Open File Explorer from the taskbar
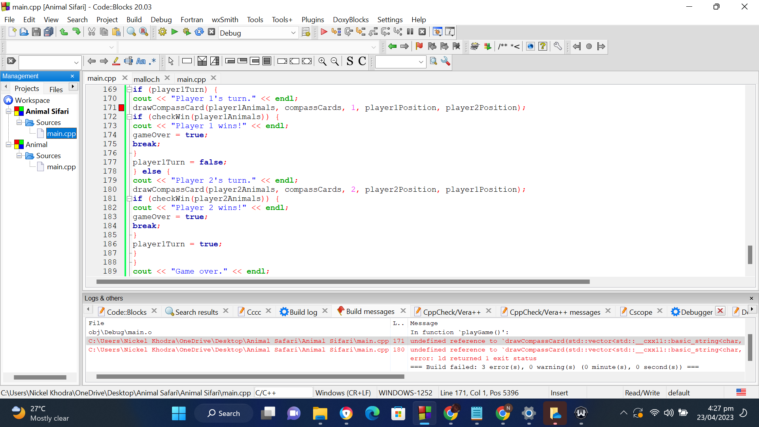Screen dimensions: 759x427 (320, 414)
